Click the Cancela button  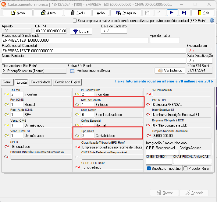pyautogui.click(x=194, y=193)
